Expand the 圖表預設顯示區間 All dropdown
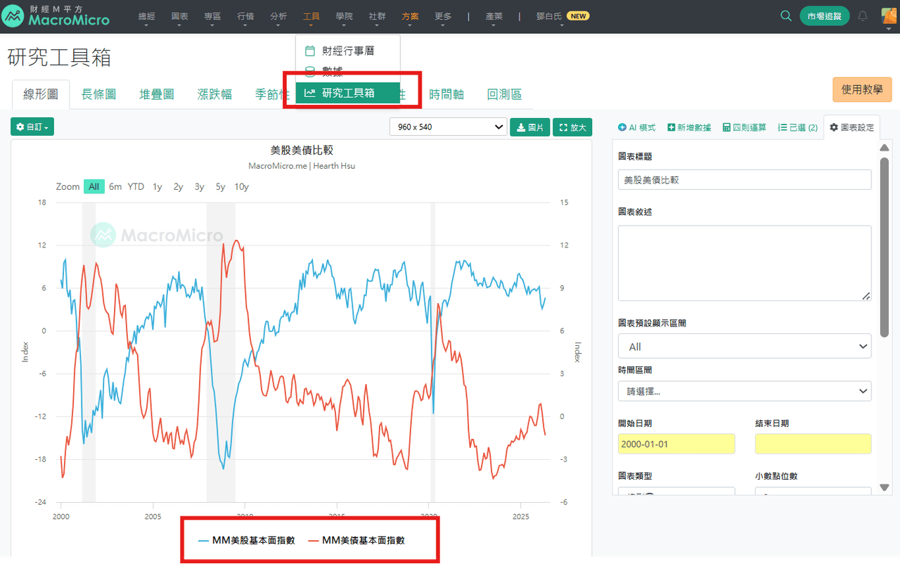Screen dimensions: 900x564 point(745,346)
